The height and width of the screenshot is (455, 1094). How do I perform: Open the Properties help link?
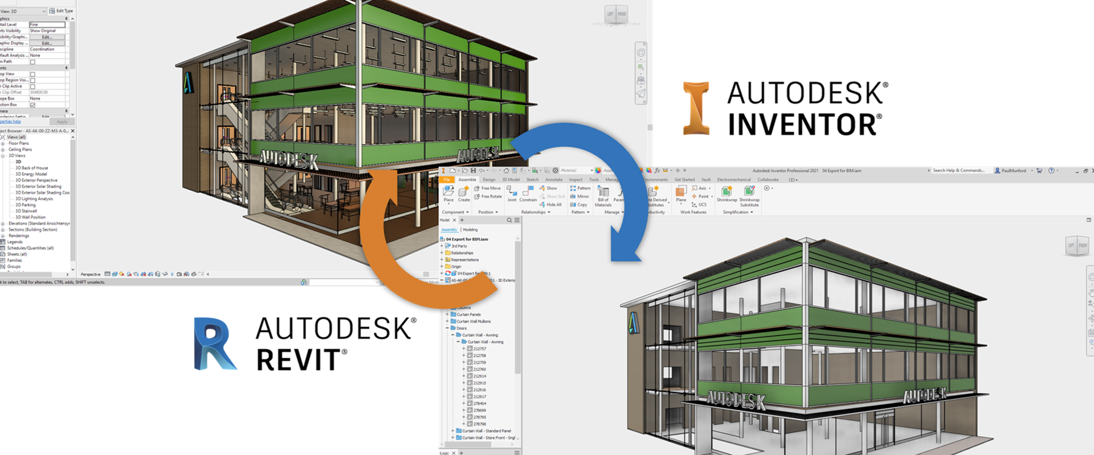point(10,121)
